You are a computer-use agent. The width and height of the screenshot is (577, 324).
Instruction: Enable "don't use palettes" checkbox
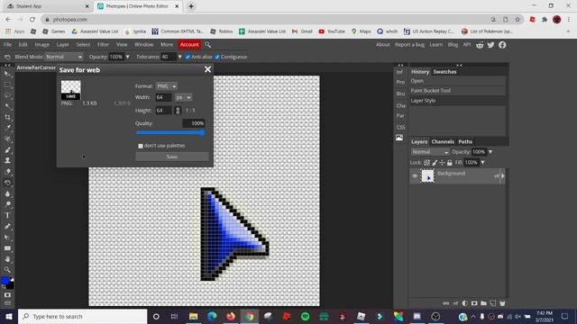pos(141,146)
